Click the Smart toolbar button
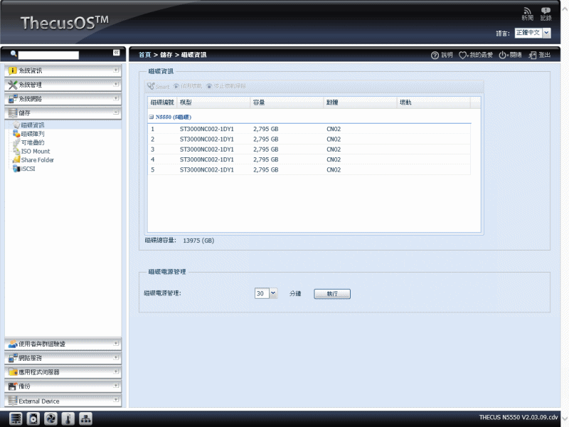569x427 pixels. pos(158,86)
